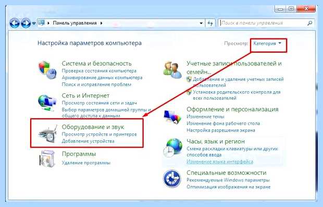Click the 'Часы, язык и регион' globe clock icon
The width and height of the screenshot is (323, 207).
click(172, 148)
